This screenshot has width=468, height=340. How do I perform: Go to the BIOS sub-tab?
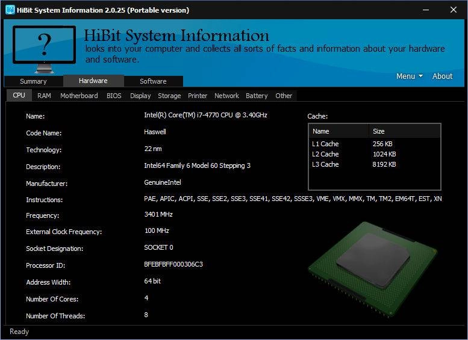(x=114, y=96)
